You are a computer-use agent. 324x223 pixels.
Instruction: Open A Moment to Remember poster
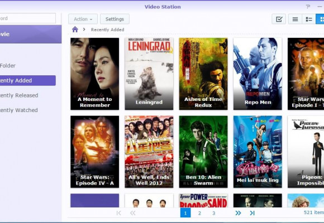(94, 74)
